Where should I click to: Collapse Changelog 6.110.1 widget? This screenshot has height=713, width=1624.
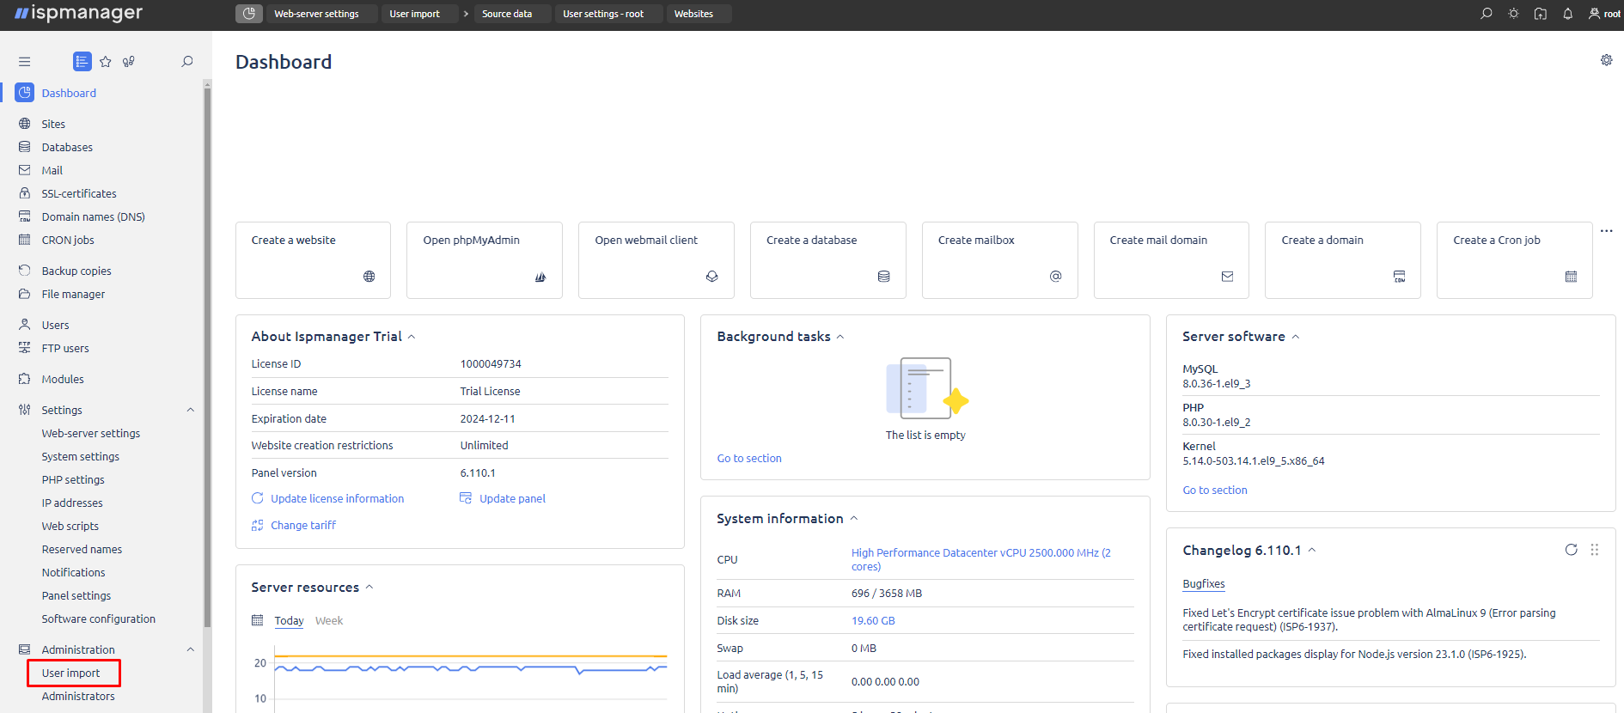1312,550
